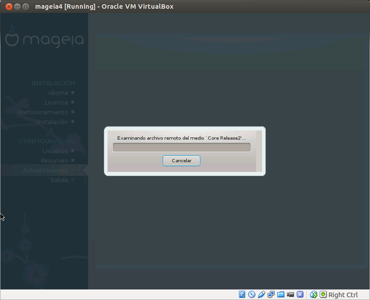Click the hard disk activity icon
370x300 pixels.
(x=242, y=294)
